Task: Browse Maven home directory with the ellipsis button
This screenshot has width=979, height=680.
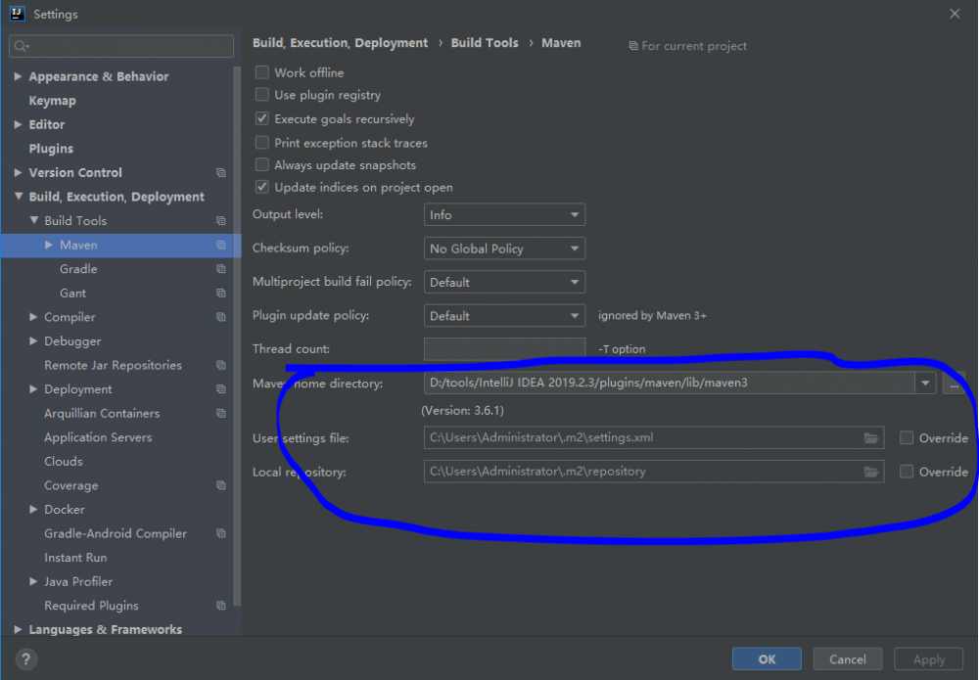Action: [954, 384]
